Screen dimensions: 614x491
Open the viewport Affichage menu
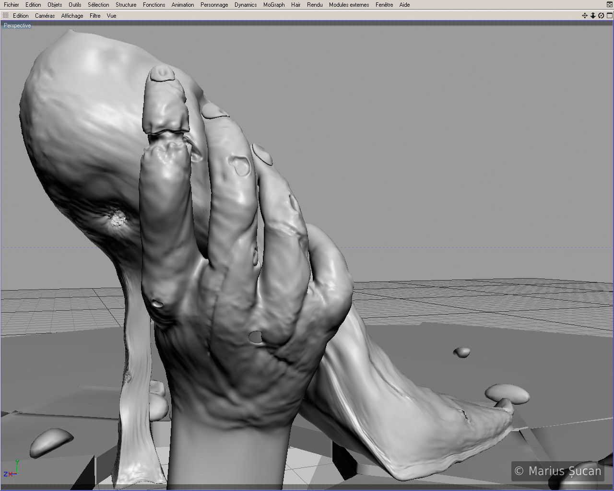[72, 16]
